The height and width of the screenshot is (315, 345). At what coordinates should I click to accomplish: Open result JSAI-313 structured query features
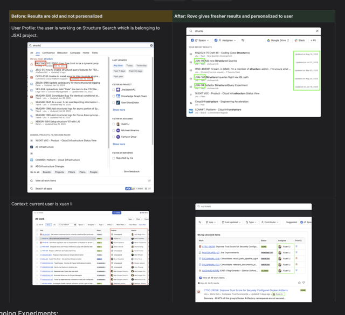tap(67, 70)
